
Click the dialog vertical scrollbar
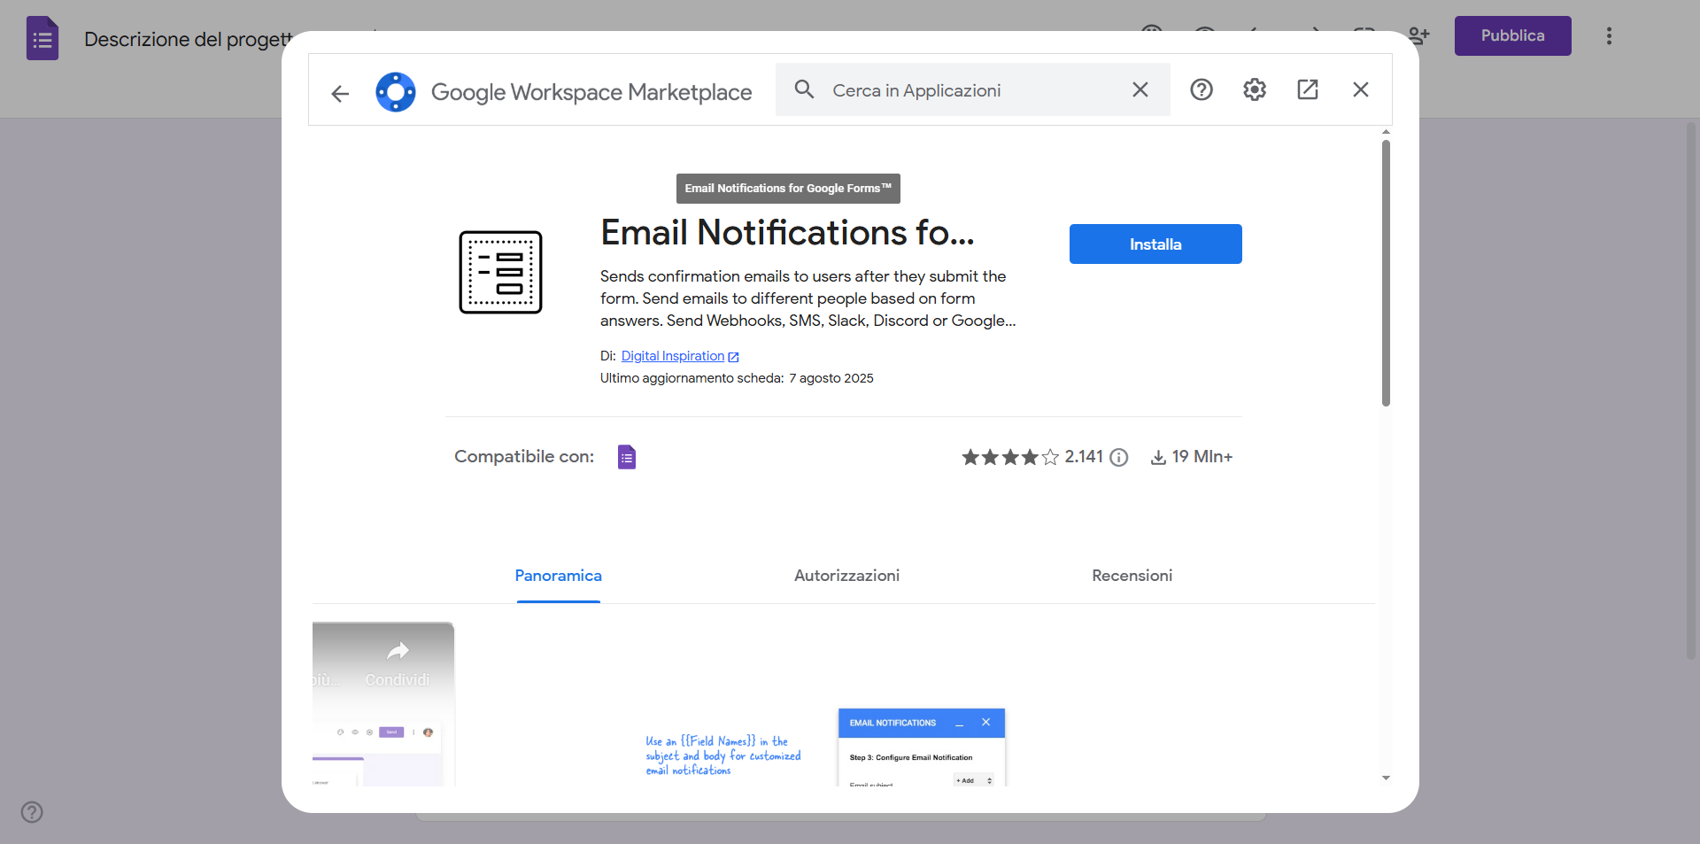(1386, 273)
